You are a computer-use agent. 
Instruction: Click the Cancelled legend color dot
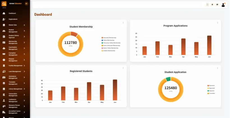coord(208,93)
